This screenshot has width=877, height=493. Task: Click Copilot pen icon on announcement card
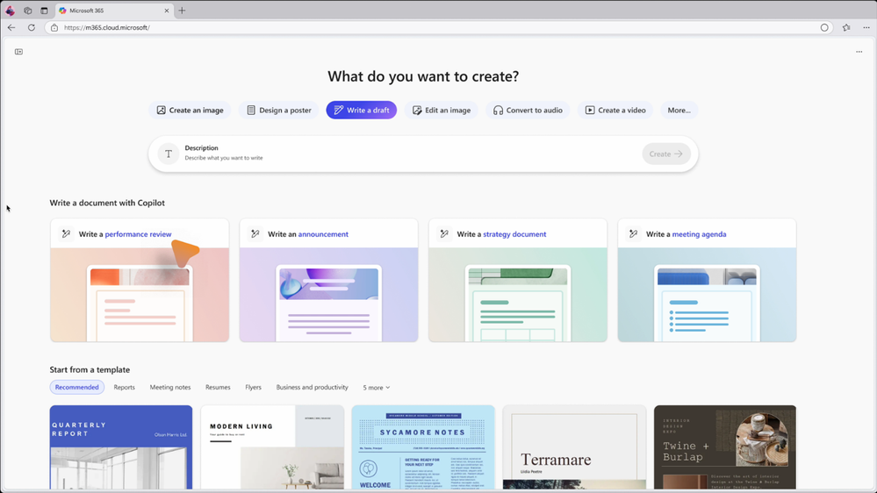click(255, 233)
